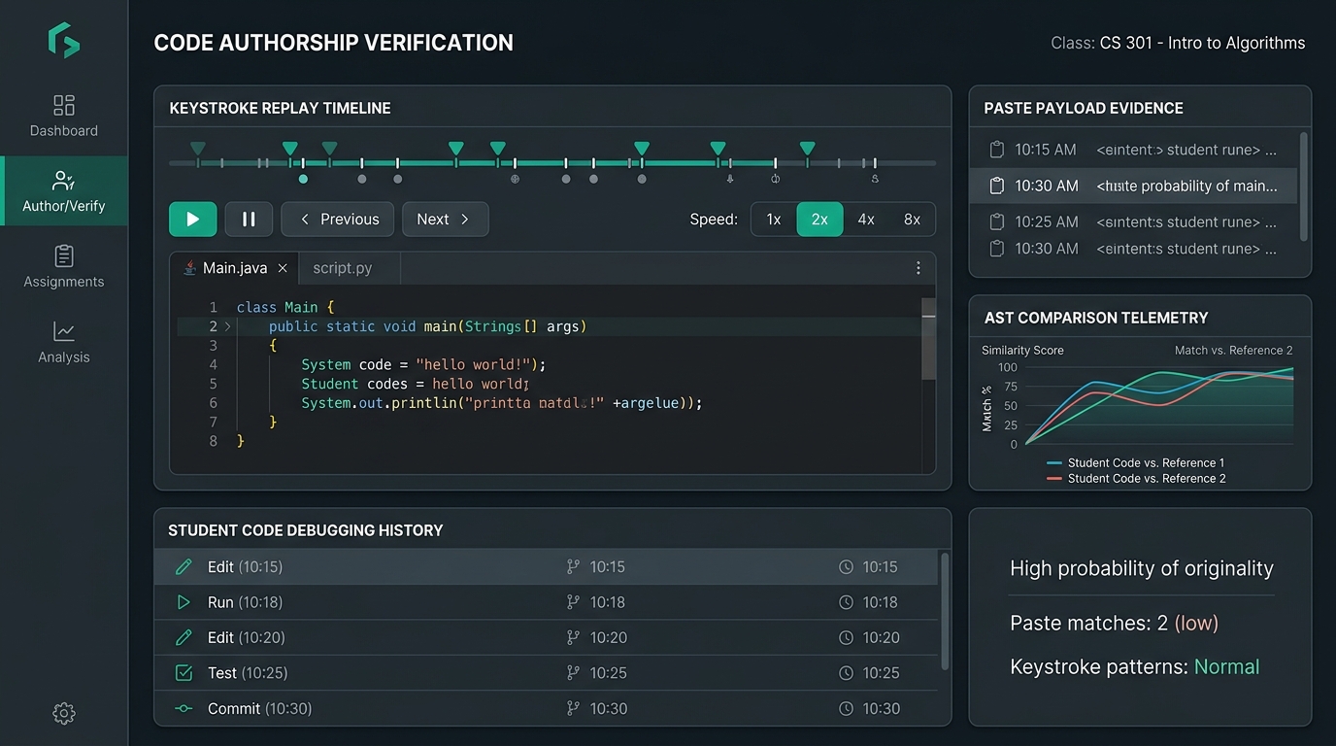Go to Next keystroke event
Viewport: 1336px width, 746px height.
[x=445, y=220]
